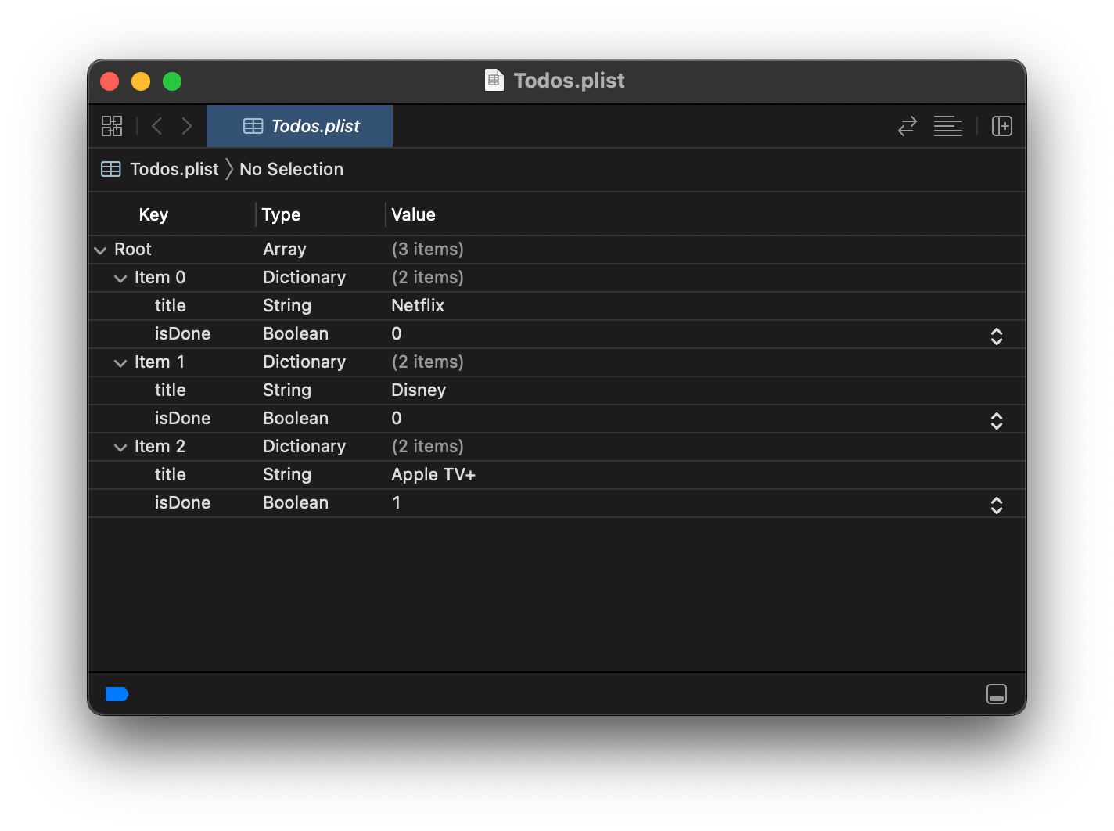Click title key under Item 2
Image resolution: width=1114 pixels, height=831 pixels.
point(171,474)
